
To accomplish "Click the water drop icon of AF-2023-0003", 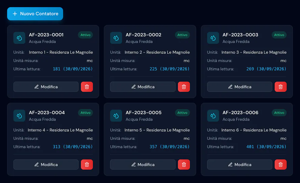I will point(213,38).
